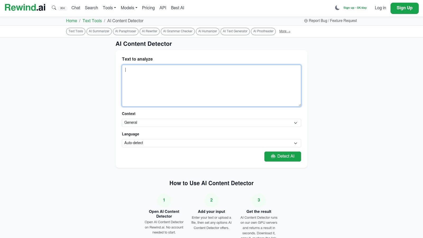Click the ⌘K keyboard shortcut badge
Image resolution: width=423 pixels, height=238 pixels.
[x=63, y=8]
